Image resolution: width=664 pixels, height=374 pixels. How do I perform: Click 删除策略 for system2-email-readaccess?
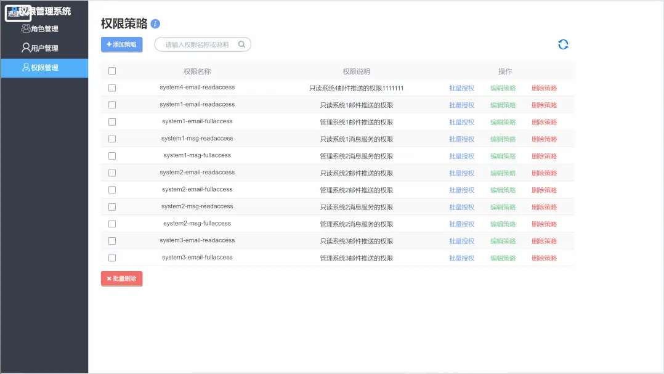(x=544, y=173)
